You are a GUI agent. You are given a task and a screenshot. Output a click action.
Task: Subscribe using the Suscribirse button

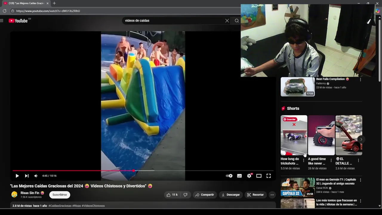coord(60,195)
